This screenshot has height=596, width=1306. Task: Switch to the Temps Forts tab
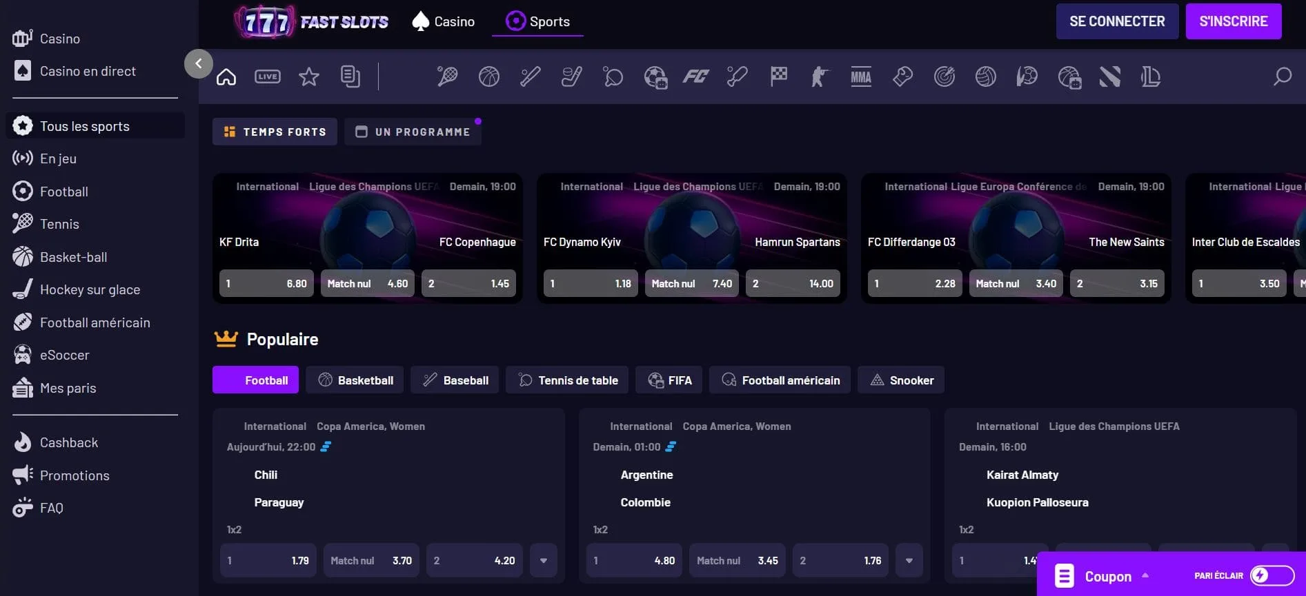click(275, 132)
